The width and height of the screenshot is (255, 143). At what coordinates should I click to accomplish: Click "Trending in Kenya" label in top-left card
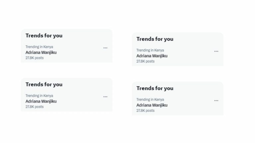pos(39,47)
